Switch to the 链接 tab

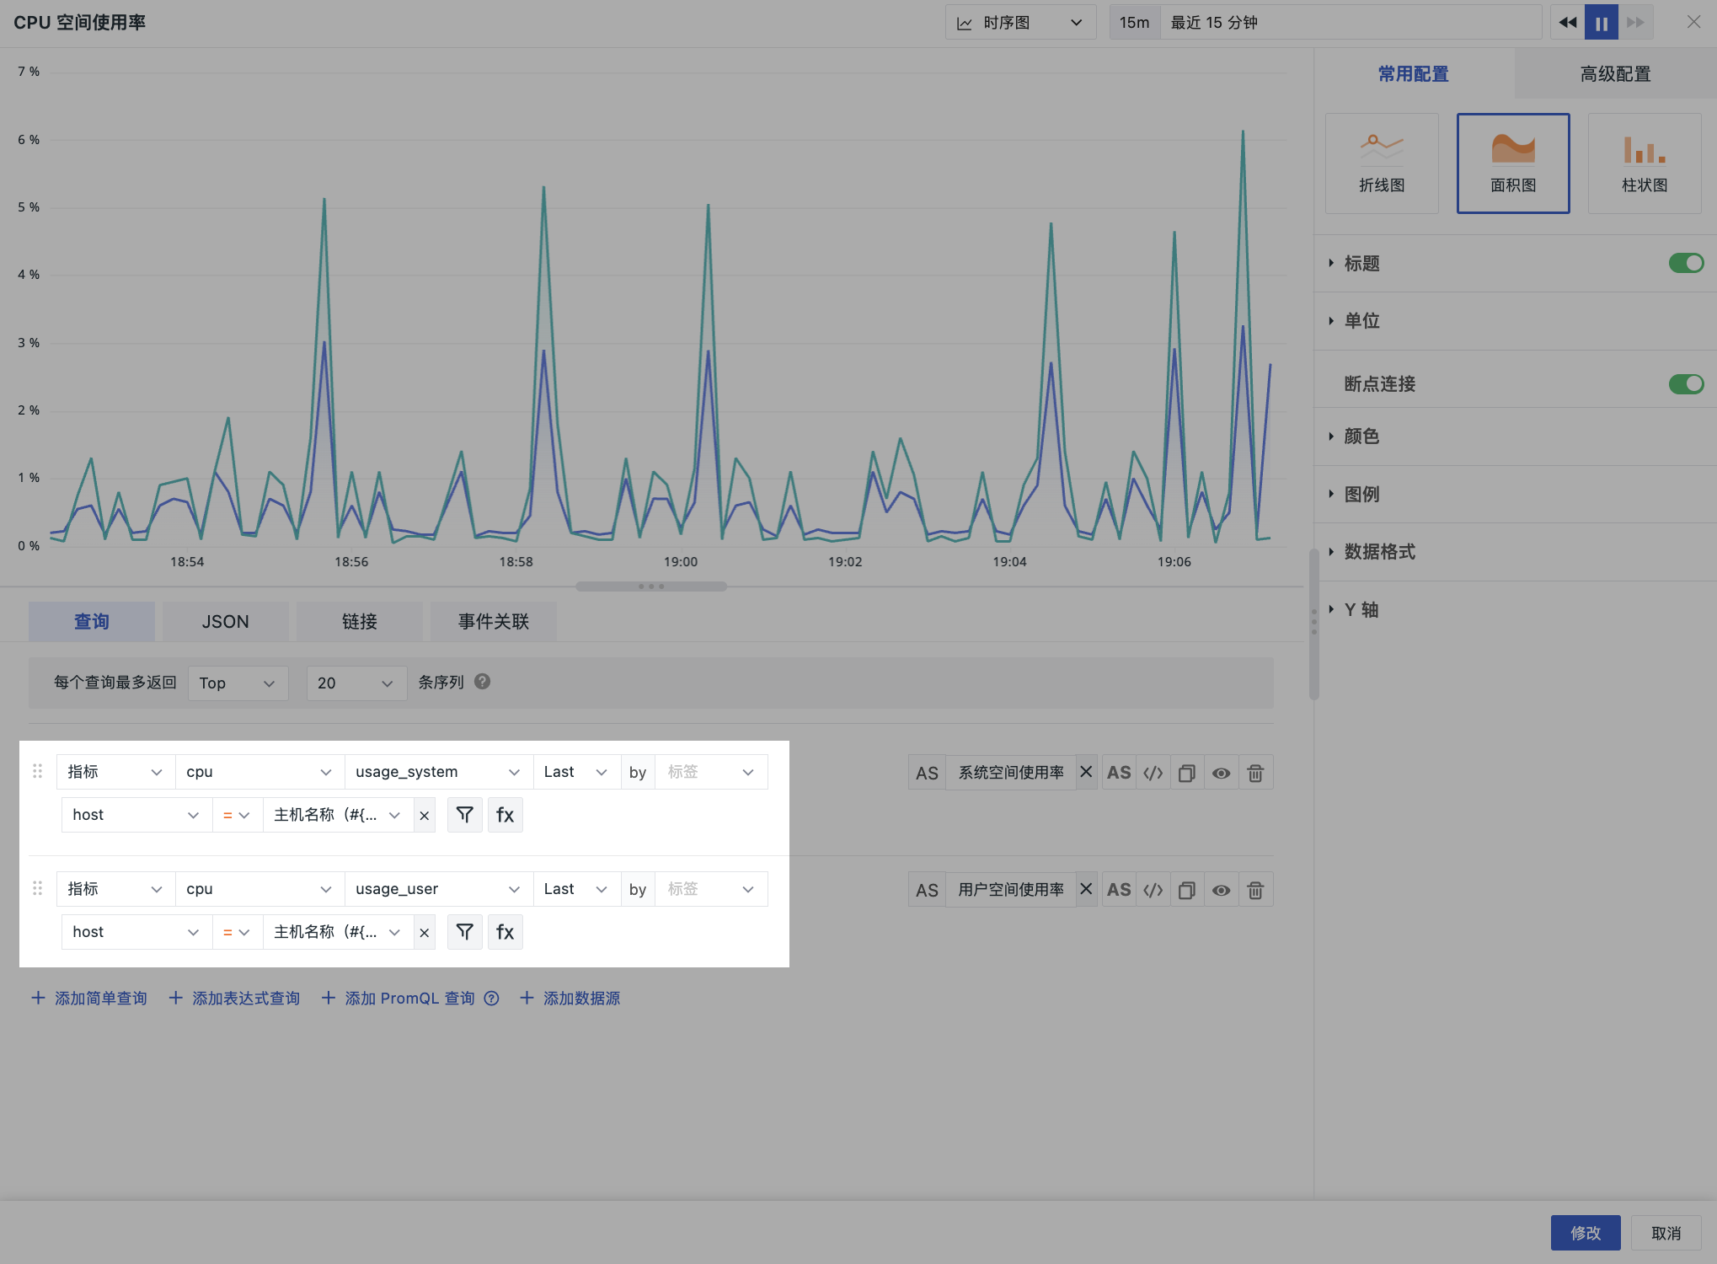(359, 621)
